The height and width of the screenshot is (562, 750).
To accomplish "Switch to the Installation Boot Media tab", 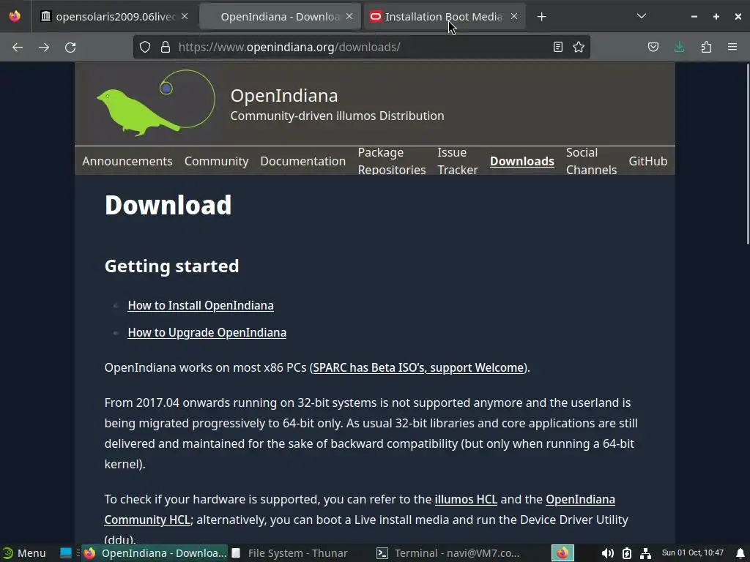I will (445, 17).
